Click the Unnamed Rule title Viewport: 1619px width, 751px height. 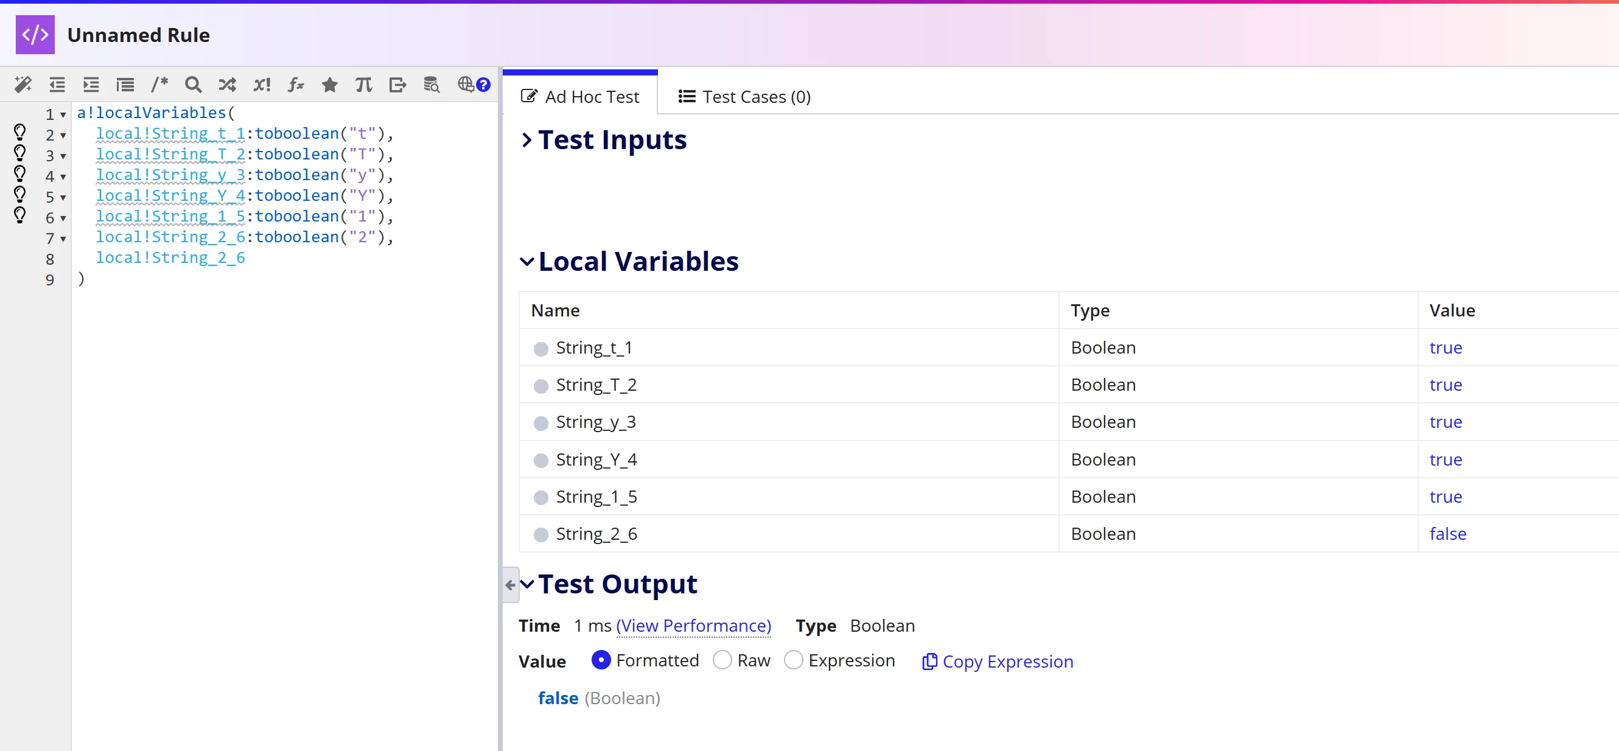click(138, 35)
